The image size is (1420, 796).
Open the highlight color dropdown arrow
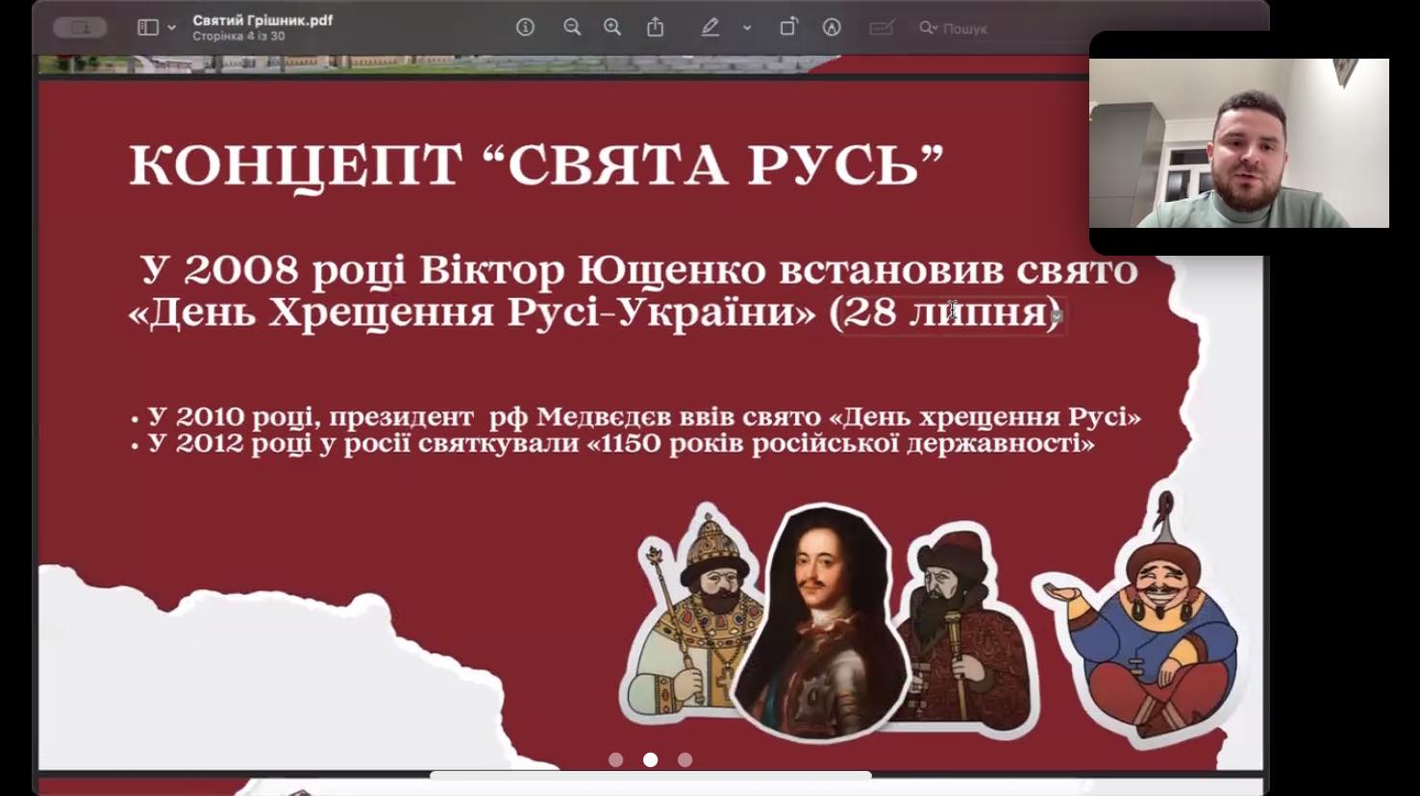click(746, 28)
